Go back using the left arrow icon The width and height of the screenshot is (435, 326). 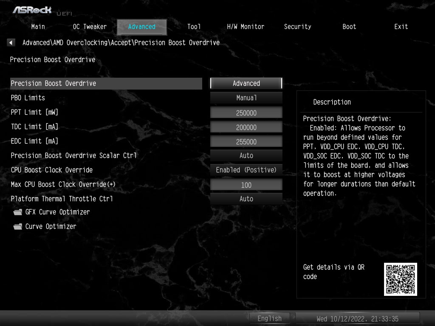pyautogui.click(x=11, y=42)
